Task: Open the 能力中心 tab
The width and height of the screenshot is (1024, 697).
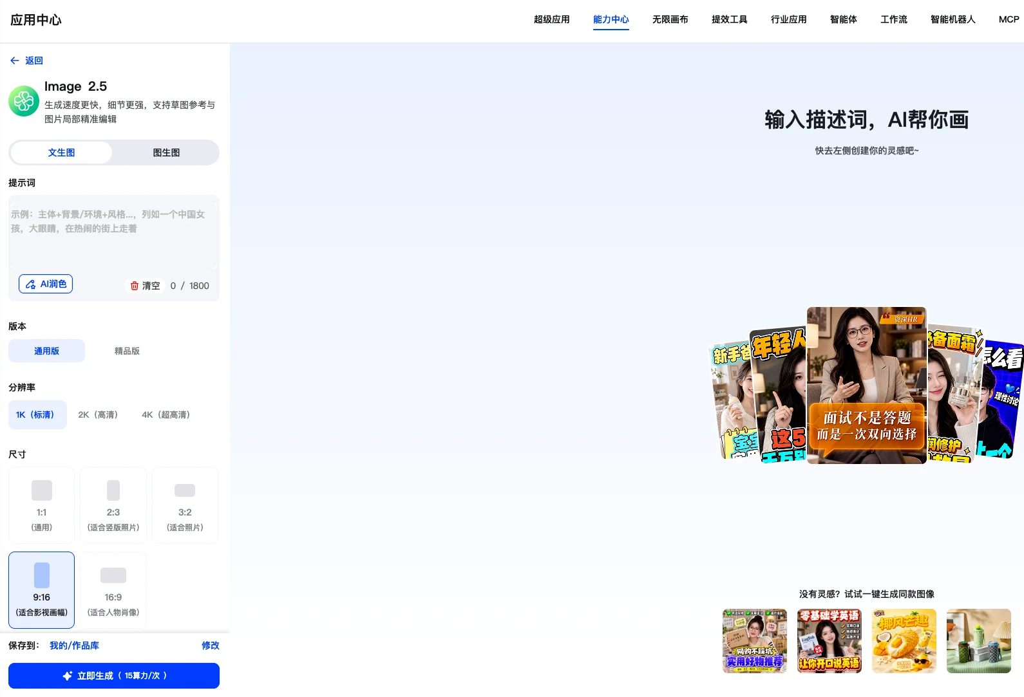Action: [611, 19]
